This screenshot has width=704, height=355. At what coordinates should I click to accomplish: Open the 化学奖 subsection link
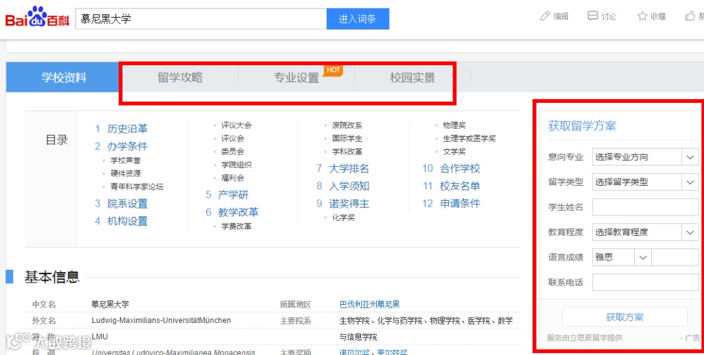344,218
